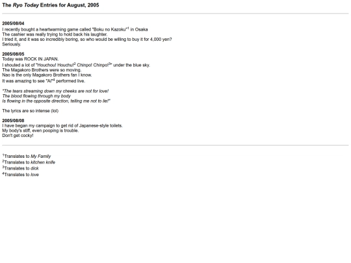
Task: Click the line 'Nao is the only Magakoro Brothers fan'
Action: point(47,75)
